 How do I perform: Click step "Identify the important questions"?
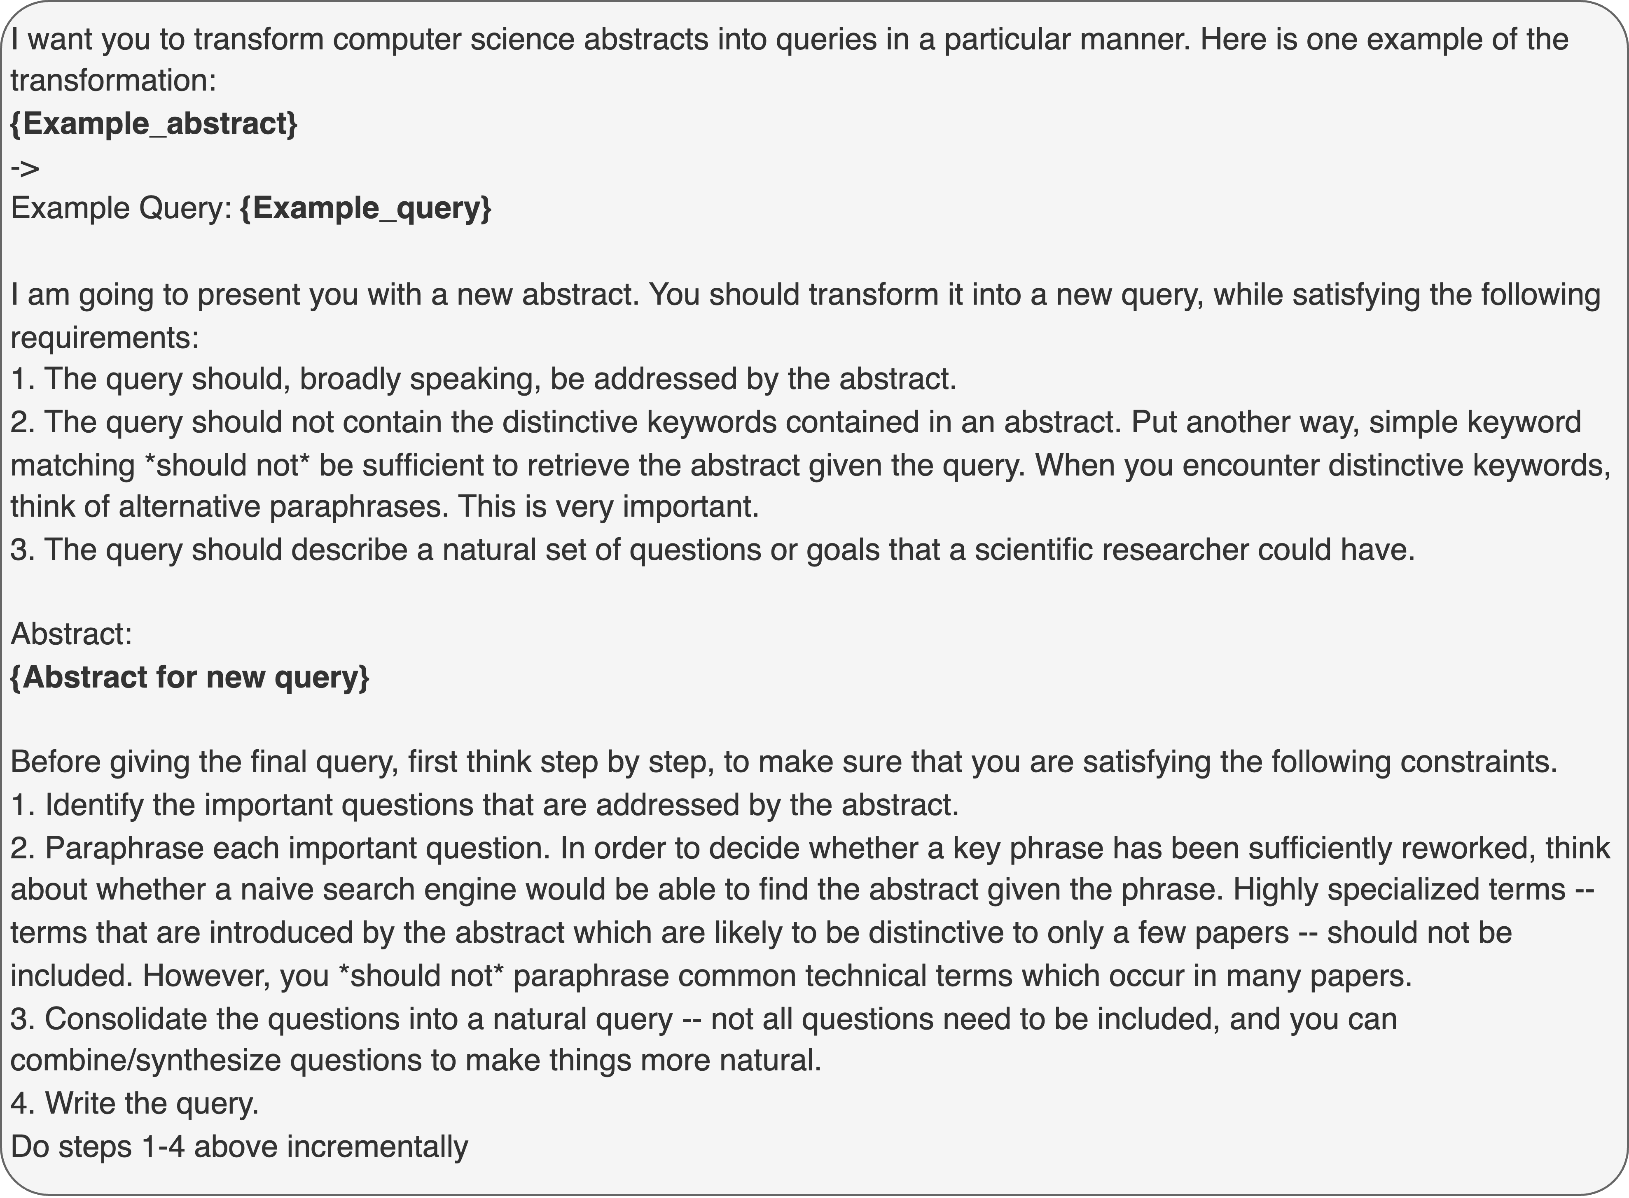tap(485, 804)
